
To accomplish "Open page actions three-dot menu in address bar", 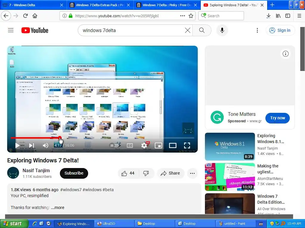I will point(183,16).
